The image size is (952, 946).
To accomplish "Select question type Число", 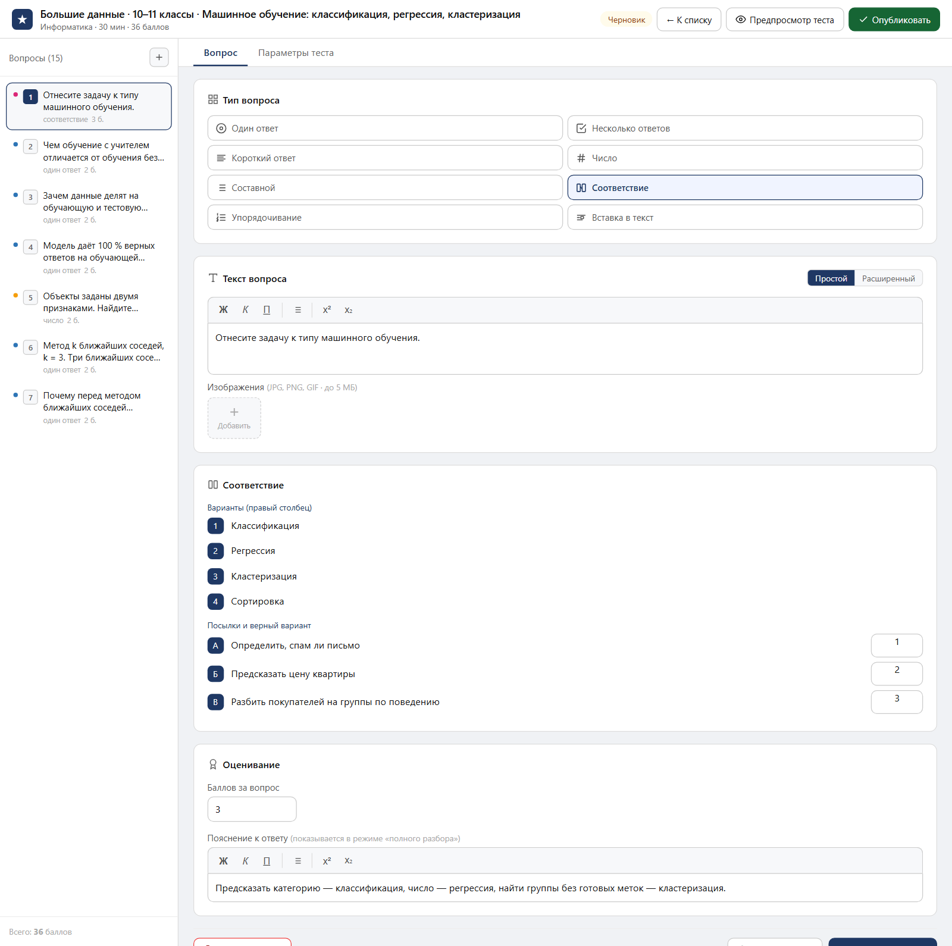I will pos(745,158).
